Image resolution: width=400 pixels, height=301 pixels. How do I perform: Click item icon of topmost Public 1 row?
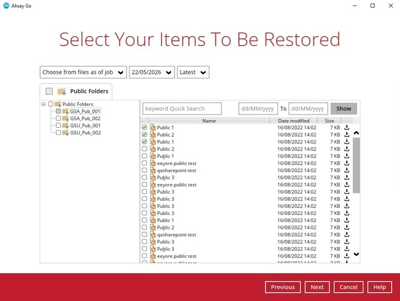(153, 127)
